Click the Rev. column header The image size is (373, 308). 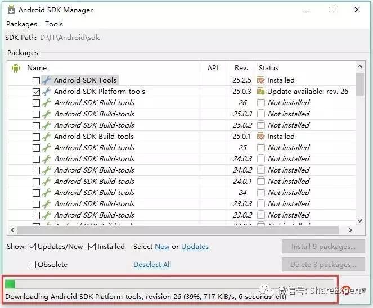pyautogui.click(x=241, y=68)
